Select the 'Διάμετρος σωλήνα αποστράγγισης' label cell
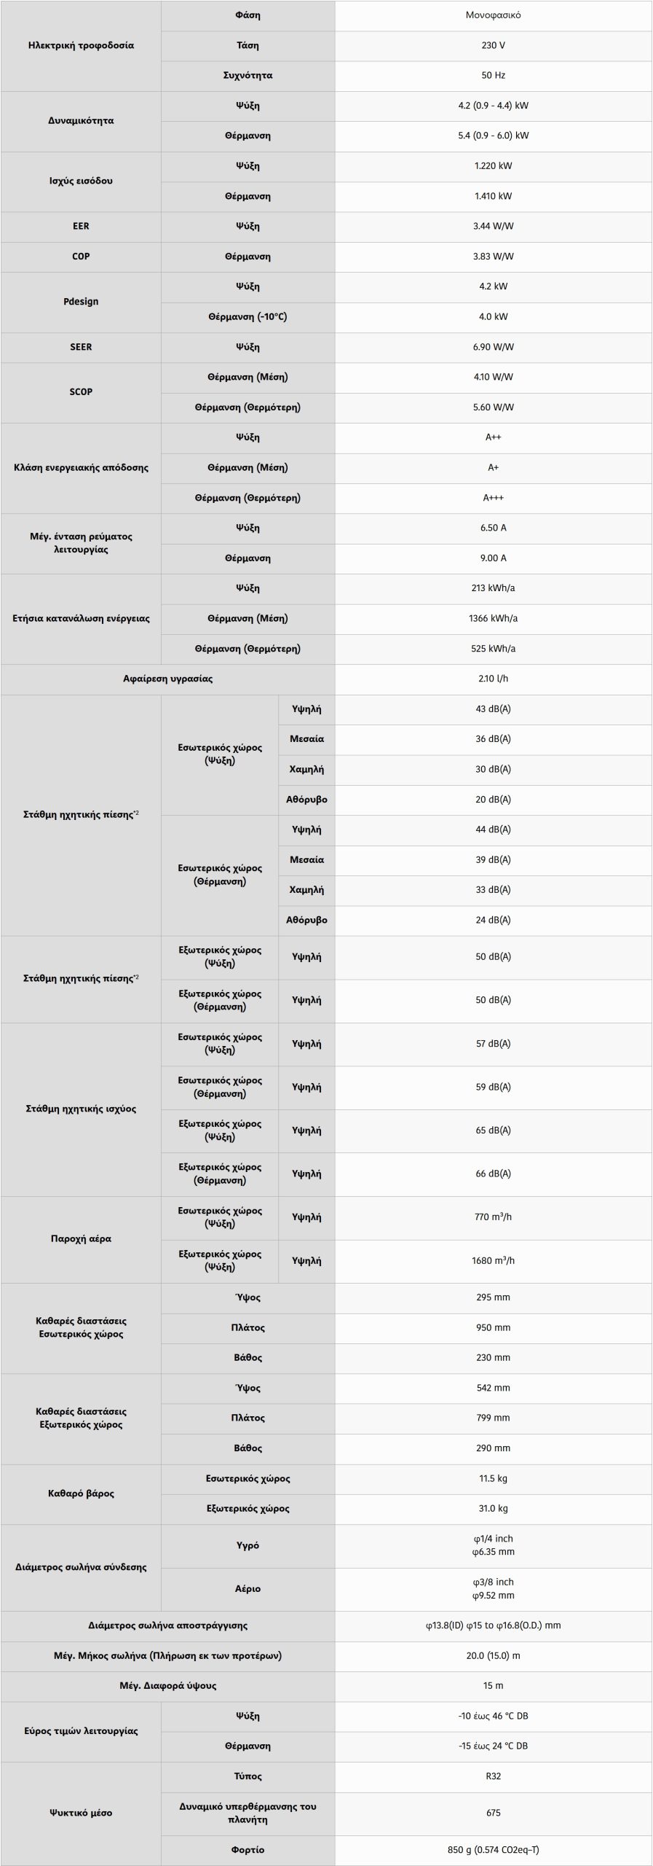Image resolution: width=653 pixels, height=1866 pixels. 167,1625
